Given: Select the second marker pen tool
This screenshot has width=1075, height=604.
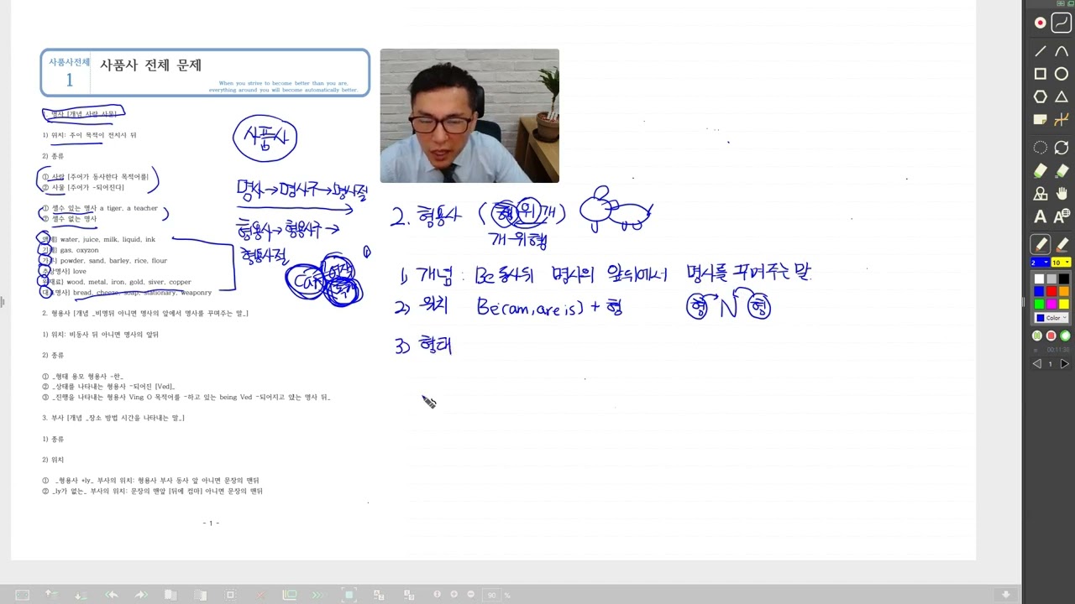Looking at the screenshot, I should pyautogui.click(x=1062, y=244).
